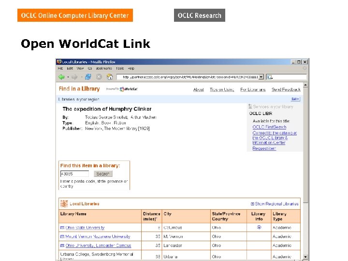Click the Stop loading icon

tap(99, 77)
